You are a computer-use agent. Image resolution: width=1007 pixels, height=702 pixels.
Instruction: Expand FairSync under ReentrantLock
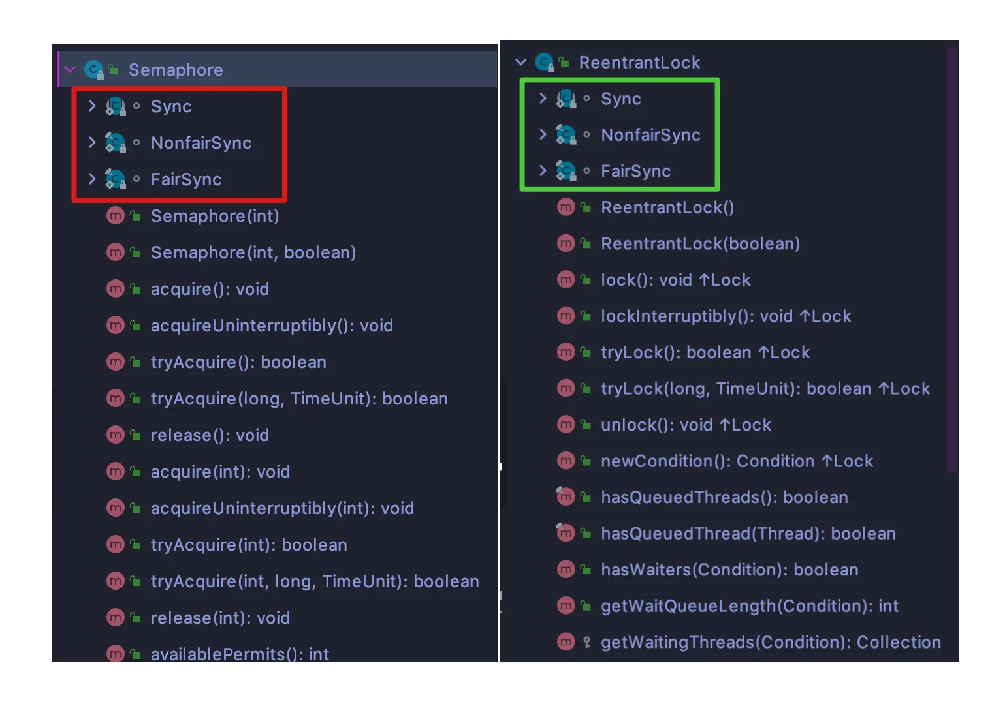542,171
